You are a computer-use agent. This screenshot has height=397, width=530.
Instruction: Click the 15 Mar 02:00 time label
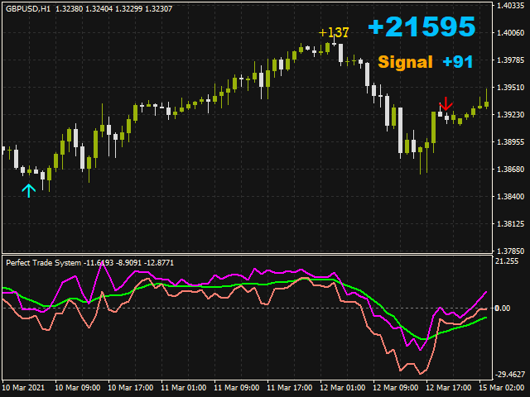coord(502,388)
